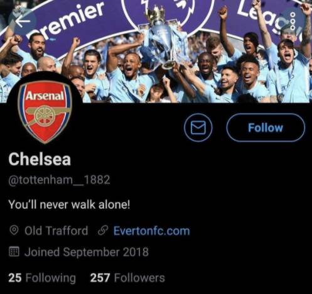The height and width of the screenshot is (294, 312).
Task: Tap the Chelsea display name
Action: pyautogui.click(x=40, y=159)
